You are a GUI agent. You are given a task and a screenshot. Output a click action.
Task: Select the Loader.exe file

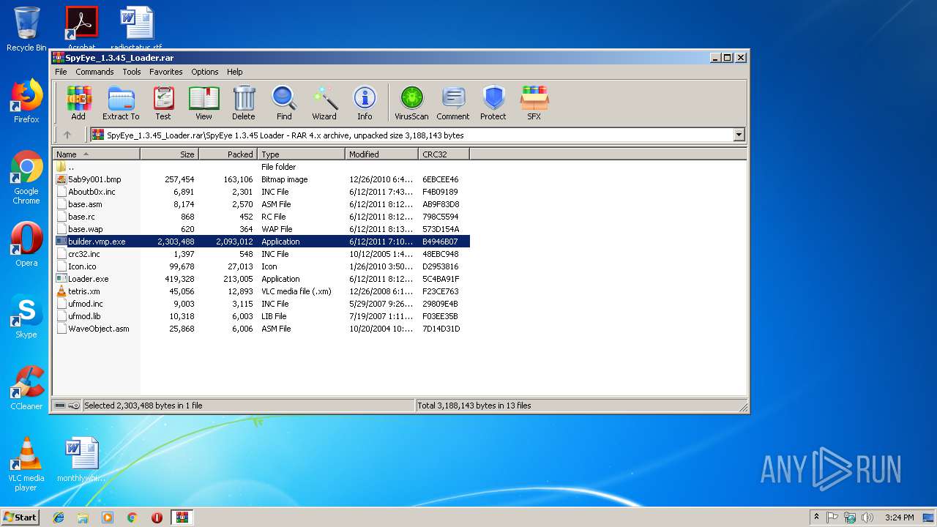click(x=261, y=279)
